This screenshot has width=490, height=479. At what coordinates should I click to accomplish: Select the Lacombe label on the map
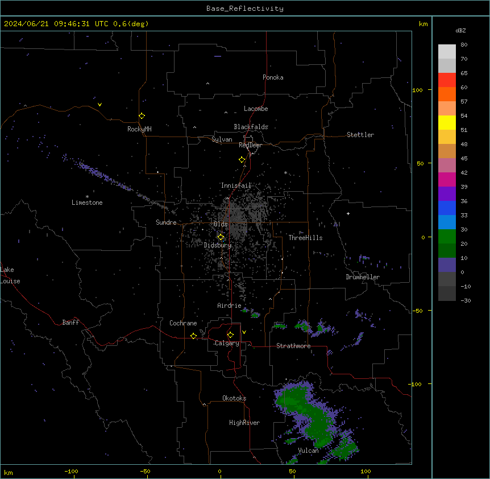[x=256, y=109]
